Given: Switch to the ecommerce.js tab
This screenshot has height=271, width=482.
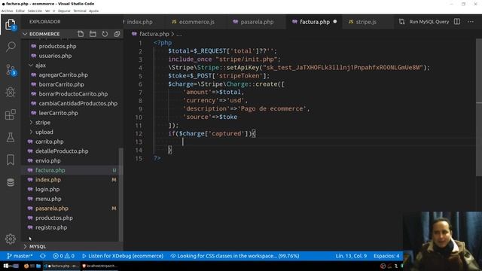Looking at the screenshot, I should (197, 22).
